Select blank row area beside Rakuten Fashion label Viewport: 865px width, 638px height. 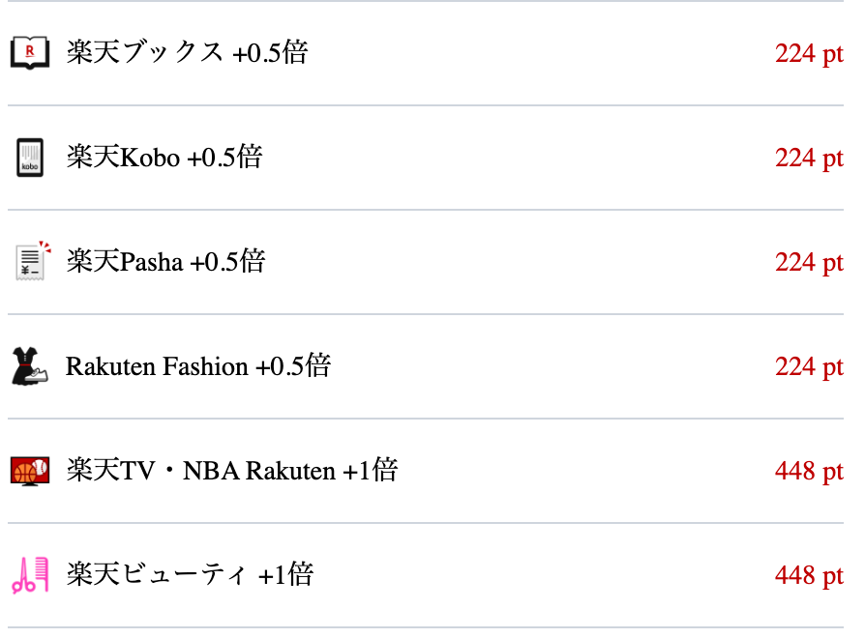[552, 366]
